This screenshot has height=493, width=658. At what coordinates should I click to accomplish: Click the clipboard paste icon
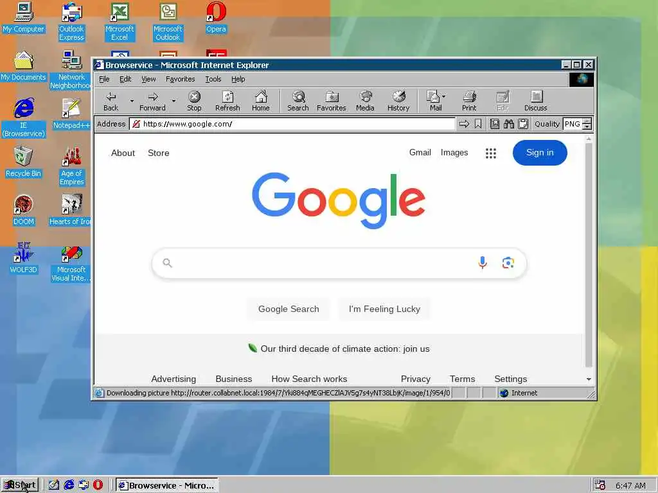[523, 124]
